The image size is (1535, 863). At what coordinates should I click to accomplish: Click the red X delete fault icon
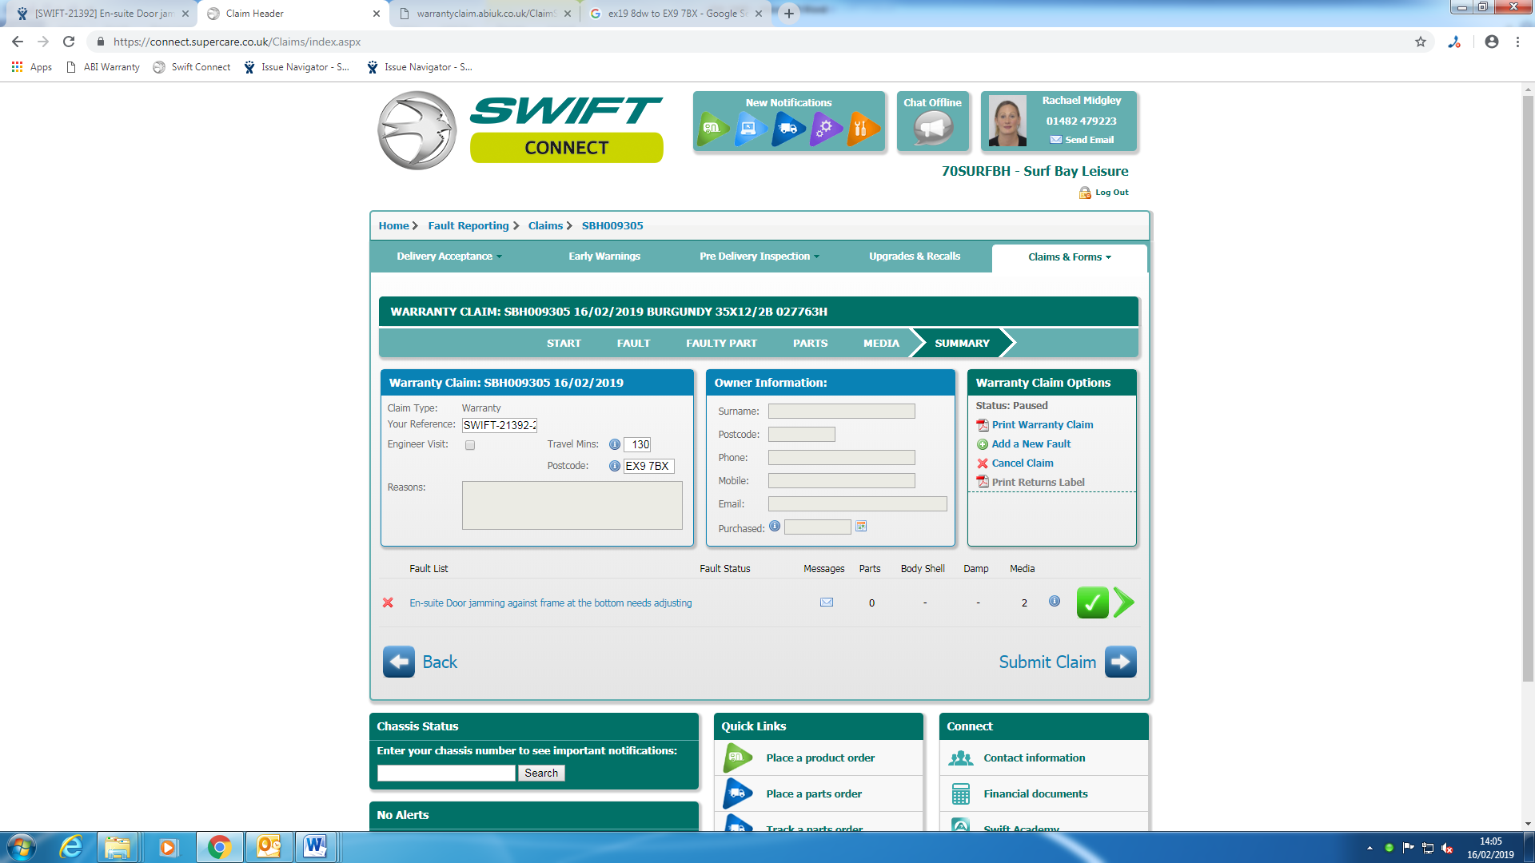(x=388, y=603)
